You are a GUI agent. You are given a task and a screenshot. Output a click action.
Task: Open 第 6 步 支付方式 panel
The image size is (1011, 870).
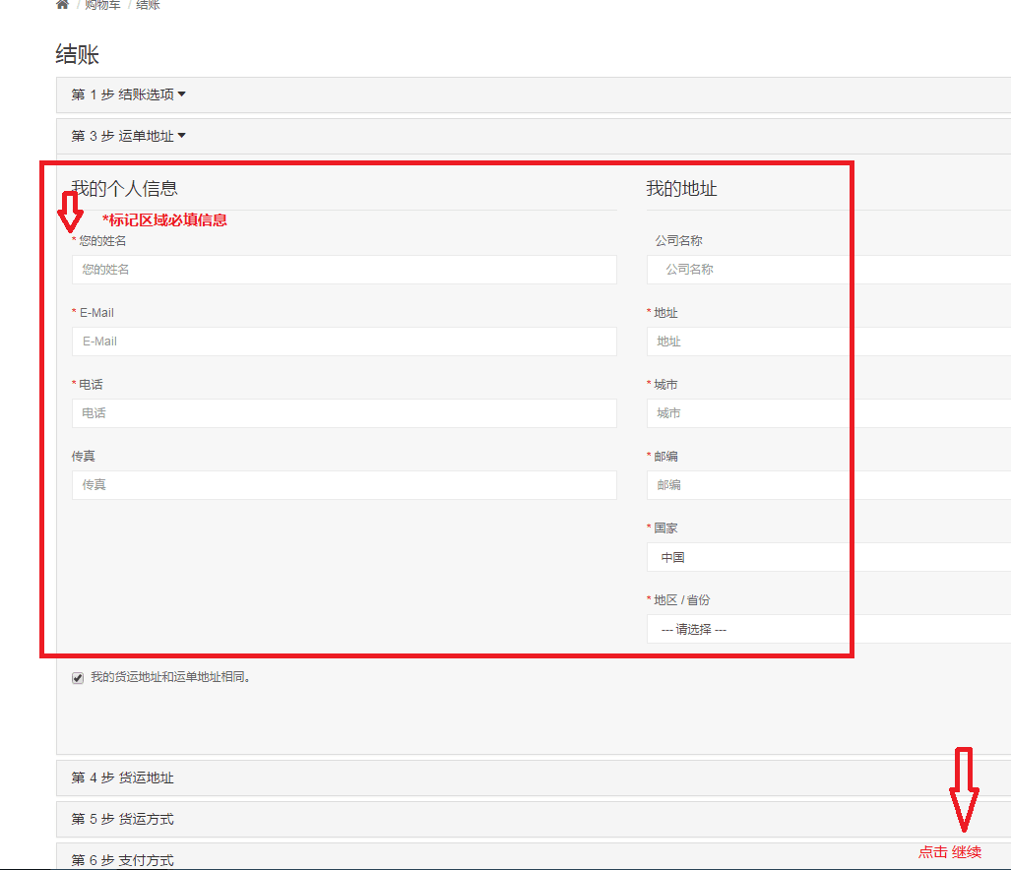(x=123, y=859)
